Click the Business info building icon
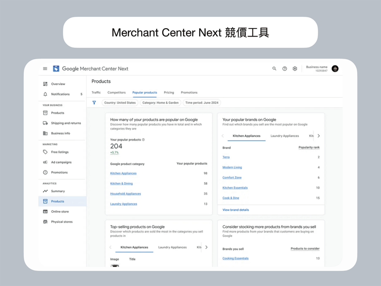 [x=45, y=133]
